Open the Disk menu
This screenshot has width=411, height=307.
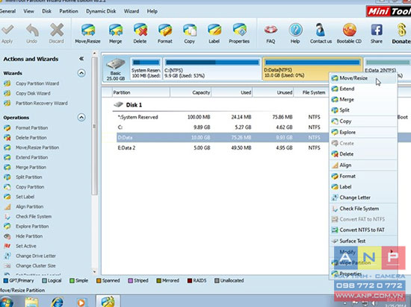coord(46,11)
